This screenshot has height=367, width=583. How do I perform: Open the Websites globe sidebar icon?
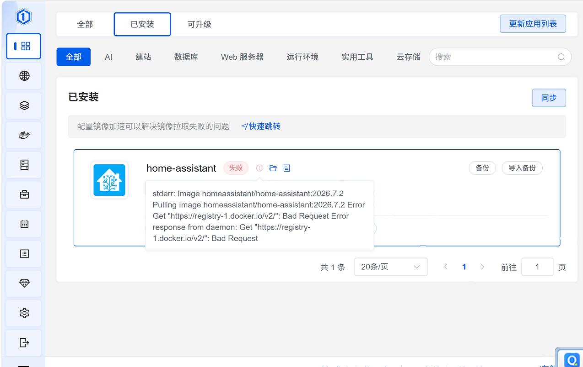pyautogui.click(x=24, y=76)
